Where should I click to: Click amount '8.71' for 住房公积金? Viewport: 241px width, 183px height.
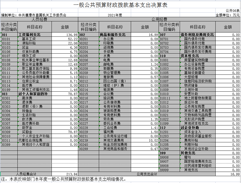[65, 81]
